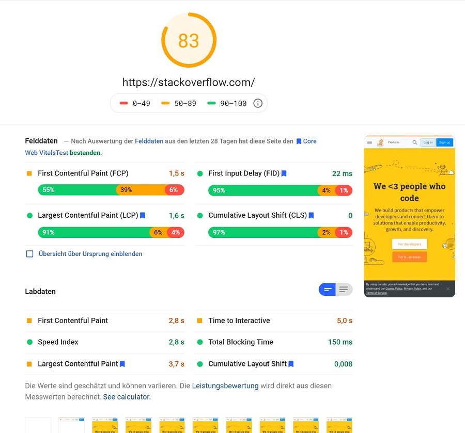The image size is (465, 433).
Task: Enable Übersicht über Ursprung einblenden checkbox
Action: (29, 254)
